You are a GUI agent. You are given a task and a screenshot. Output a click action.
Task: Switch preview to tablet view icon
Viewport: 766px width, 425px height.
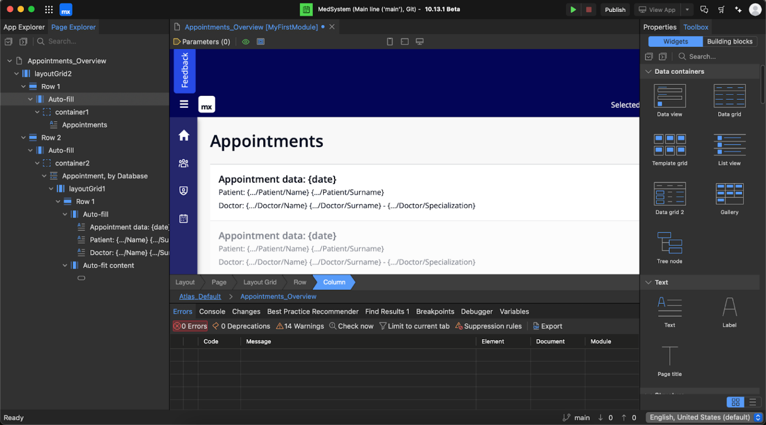[x=389, y=42]
